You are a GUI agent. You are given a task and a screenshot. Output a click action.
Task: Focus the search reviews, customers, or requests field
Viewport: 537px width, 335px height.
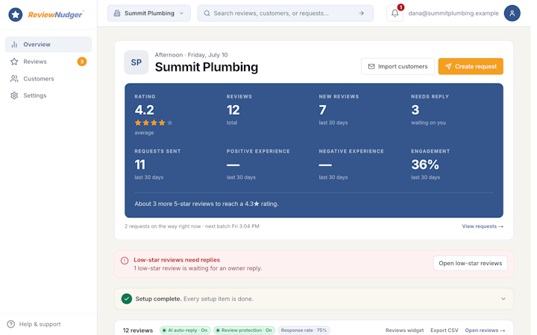click(x=285, y=13)
